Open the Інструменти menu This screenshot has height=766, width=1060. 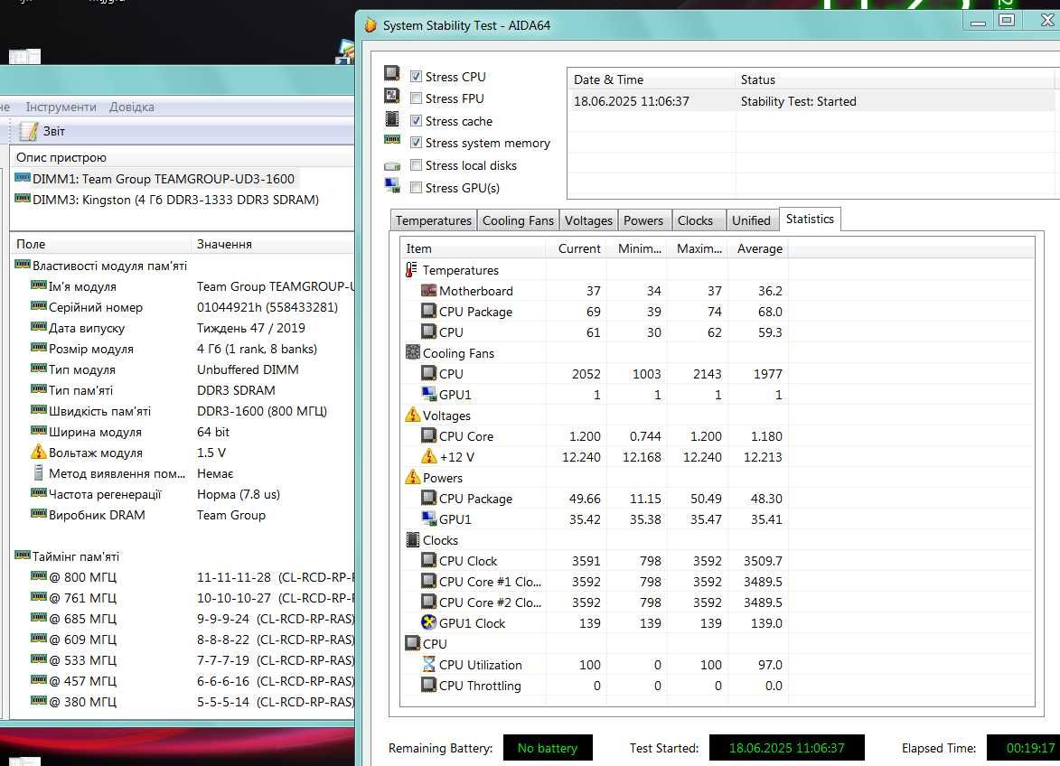click(x=61, y=107)
